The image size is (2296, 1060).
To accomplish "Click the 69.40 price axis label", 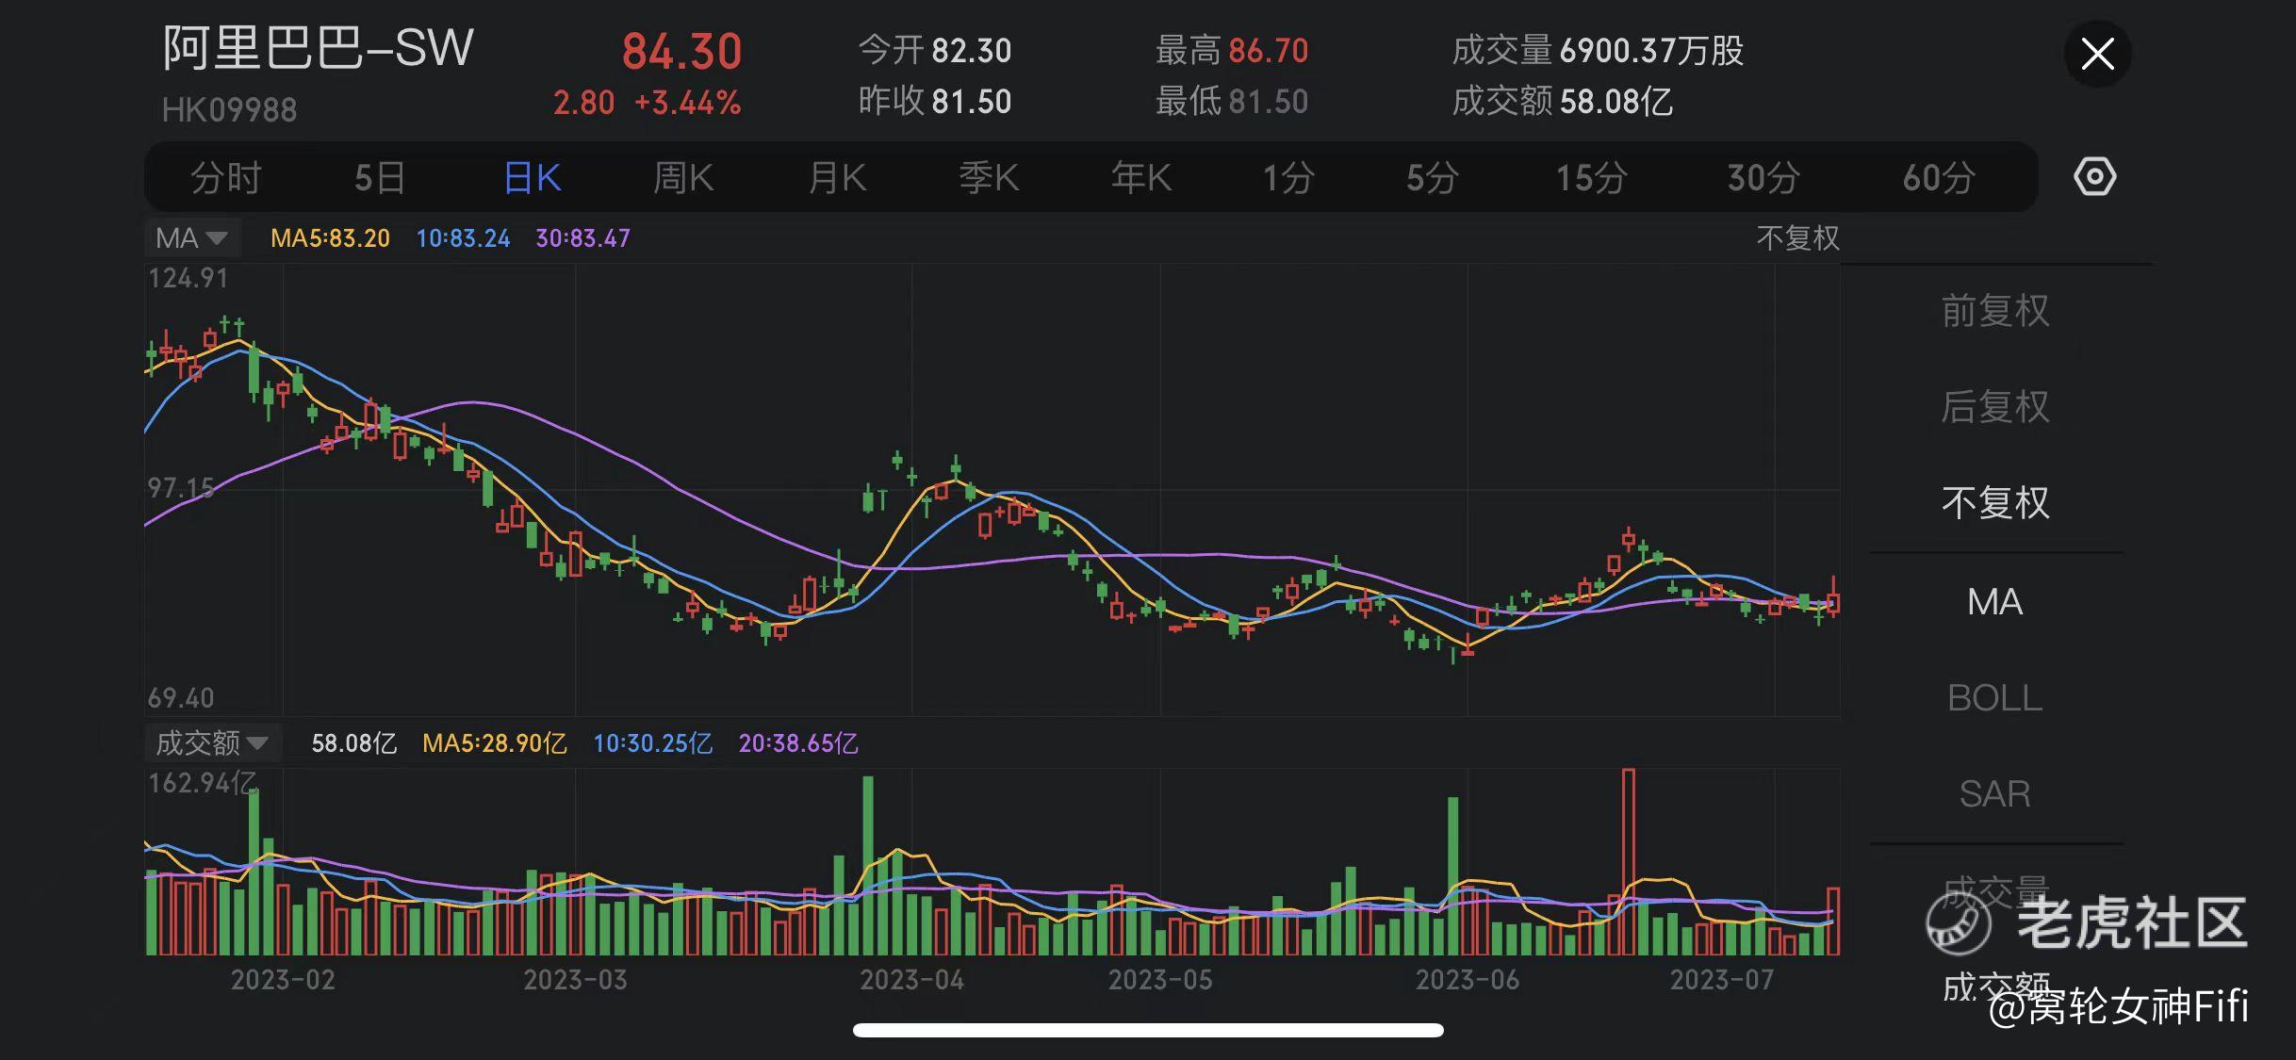I will pos(181,698).
